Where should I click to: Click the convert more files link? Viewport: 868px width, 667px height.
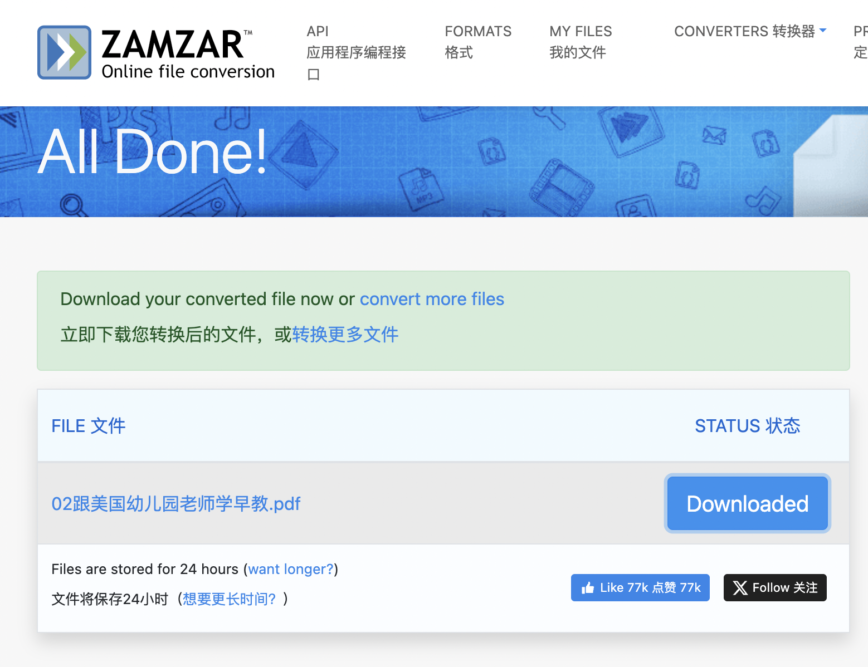point(432,299)
